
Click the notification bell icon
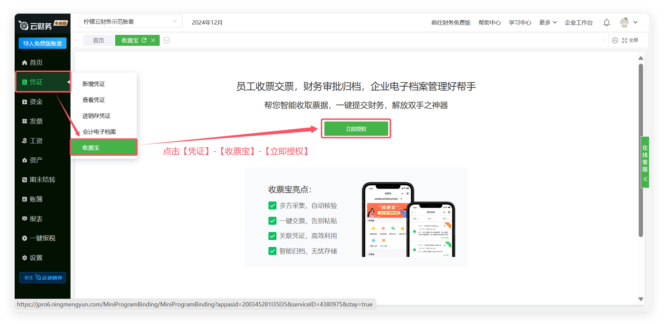[606, 23]
